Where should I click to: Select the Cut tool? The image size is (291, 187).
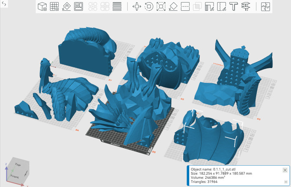click(x=185, y=6)
